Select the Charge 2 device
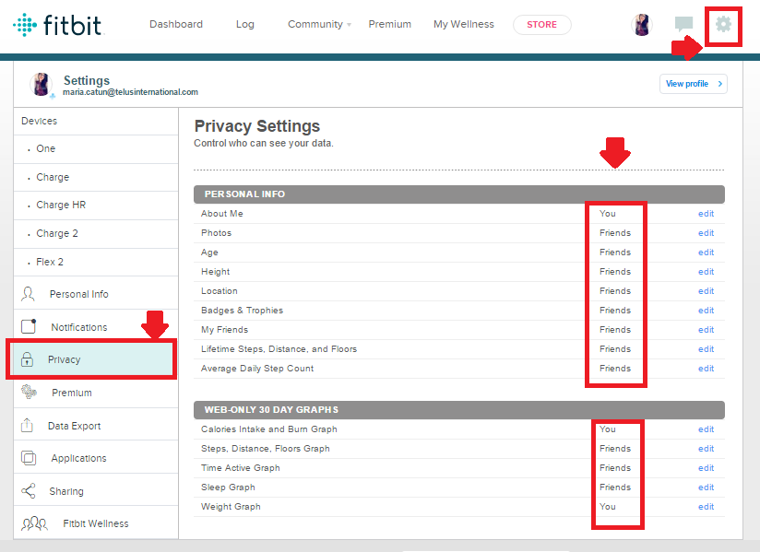 (x=96, y=234)
